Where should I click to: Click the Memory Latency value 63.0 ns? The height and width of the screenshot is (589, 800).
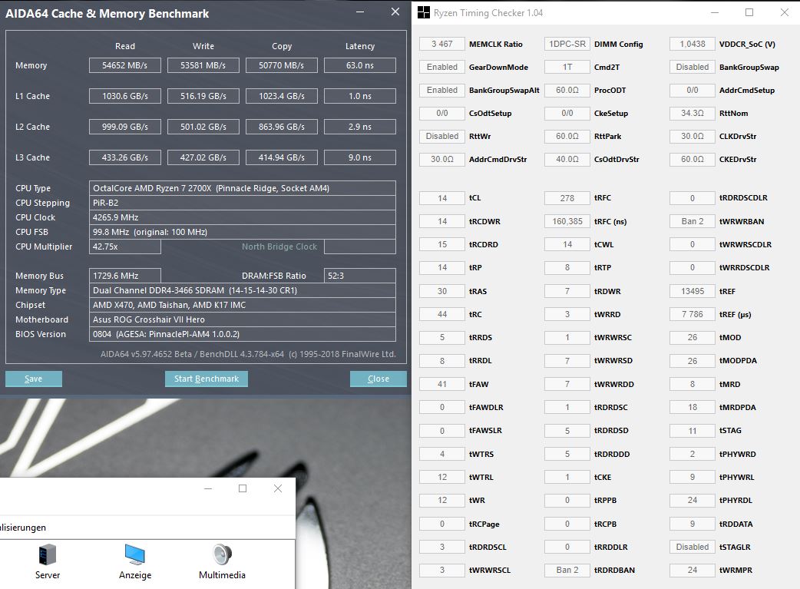(x=360, y=65)
